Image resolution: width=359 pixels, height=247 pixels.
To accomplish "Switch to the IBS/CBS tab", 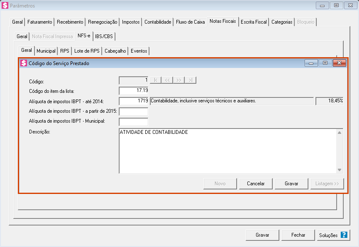I will 104,36.
